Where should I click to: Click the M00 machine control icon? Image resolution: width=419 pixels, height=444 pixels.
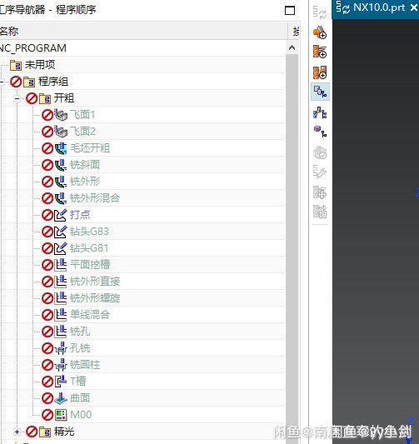pos(61,415)
